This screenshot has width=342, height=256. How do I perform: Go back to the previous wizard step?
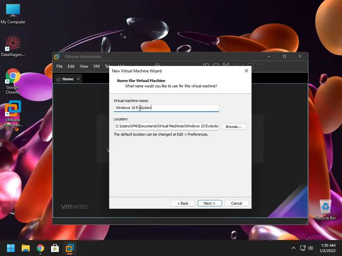[183, 203]
